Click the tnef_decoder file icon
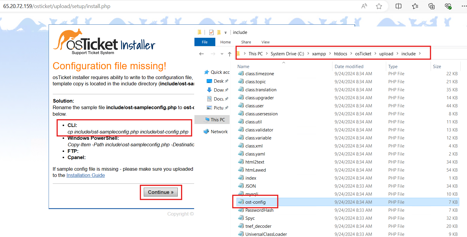 [x=241, y=226]
